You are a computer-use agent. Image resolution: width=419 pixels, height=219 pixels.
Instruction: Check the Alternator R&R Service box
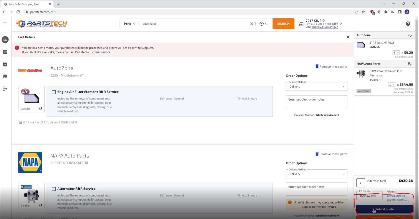(54, 189)
